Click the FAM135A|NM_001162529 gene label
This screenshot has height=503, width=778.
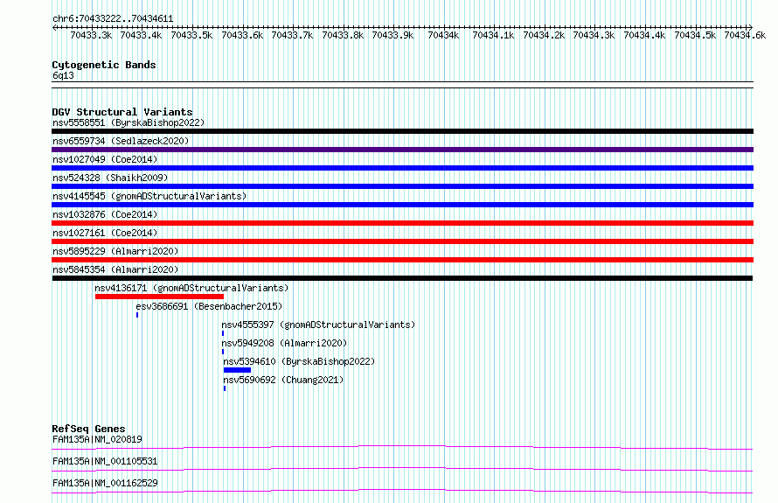tap(105, 483)
